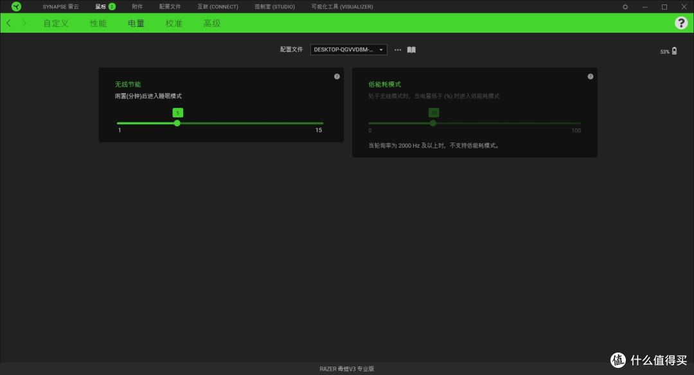
Task: Show info for 无线节能 panel
Action: pyautogui.click(x=337, y=76)
